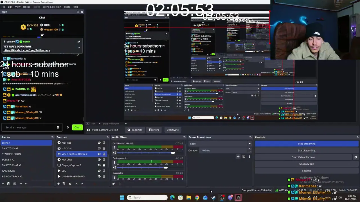
Task: Open OBS Settings from Controls
Action: pos(307,171)
